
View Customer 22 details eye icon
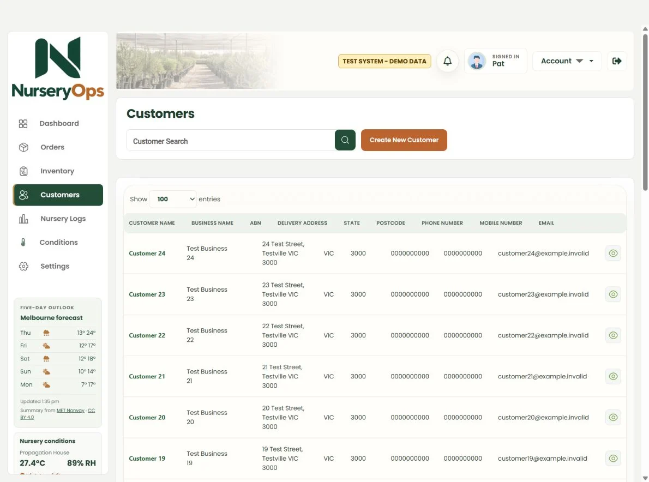[613, 335]
